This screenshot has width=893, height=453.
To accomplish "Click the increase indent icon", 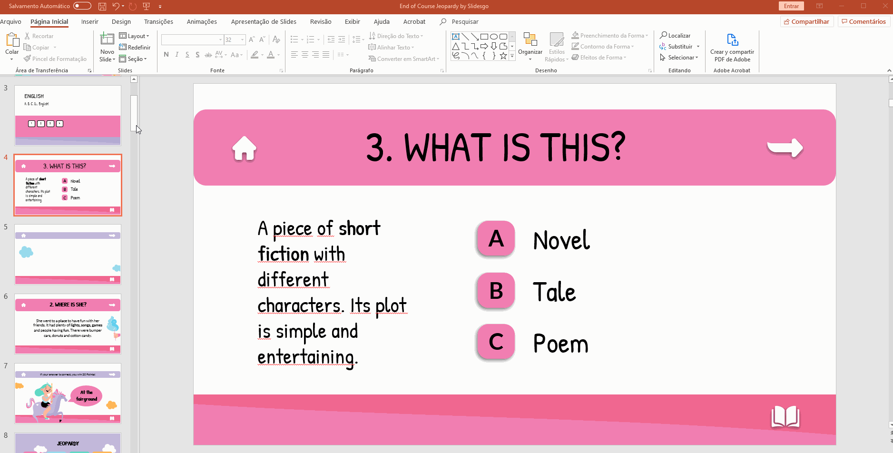I will 342,39.
